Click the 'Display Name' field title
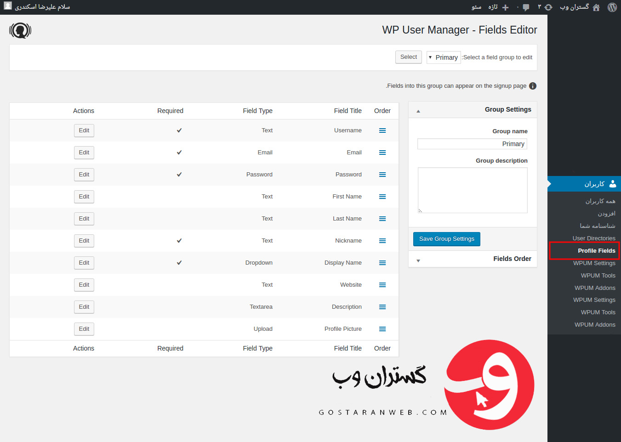The width and height of the screenshot is (621, 442). click(x=343, y=263)
